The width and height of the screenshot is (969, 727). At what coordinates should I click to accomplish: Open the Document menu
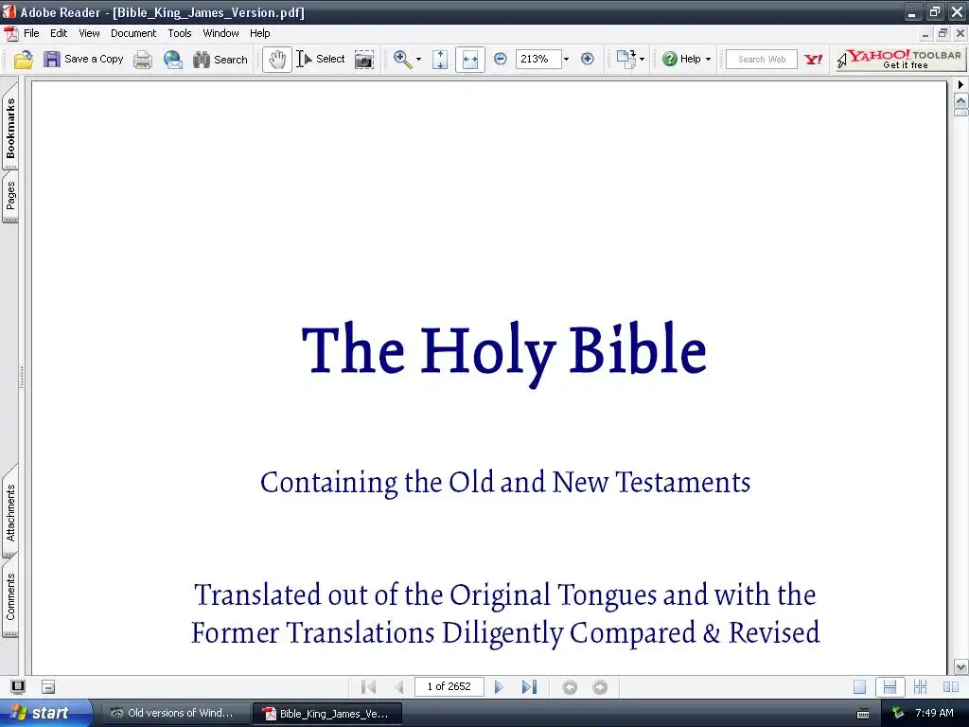coord(133,33)
